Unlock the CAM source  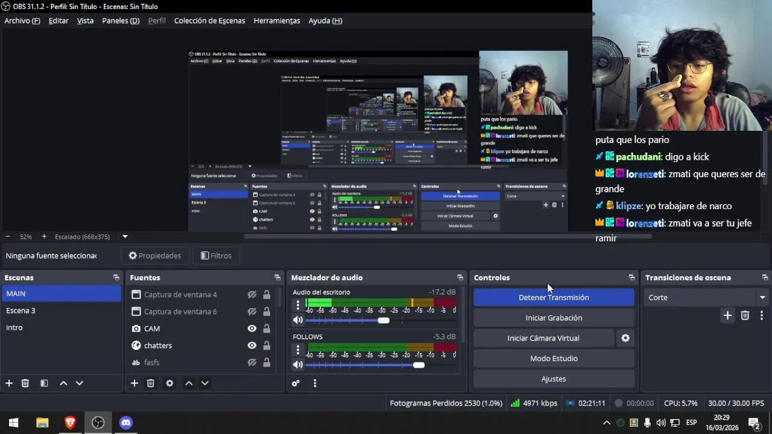tap(267, 329)
